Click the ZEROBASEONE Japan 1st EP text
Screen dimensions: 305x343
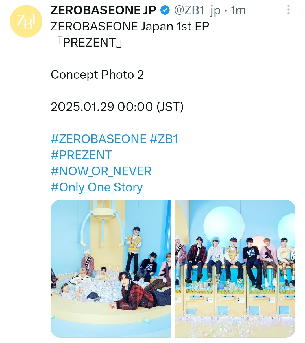pos(130,27)
